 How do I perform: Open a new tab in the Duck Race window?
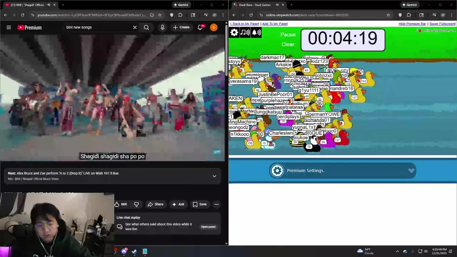pyautogui.click(x=291, y=5)
